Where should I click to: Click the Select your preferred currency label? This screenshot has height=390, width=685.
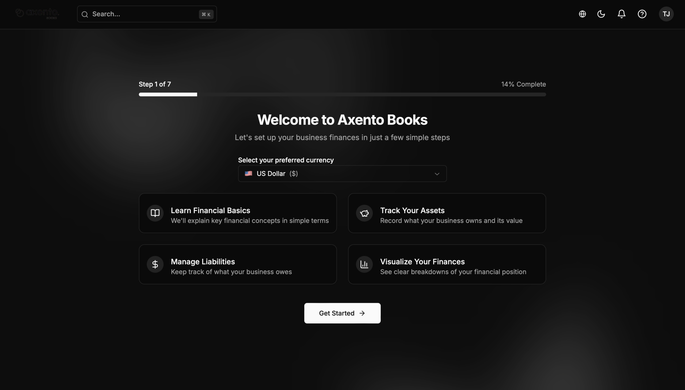click(x=286, y=160)
